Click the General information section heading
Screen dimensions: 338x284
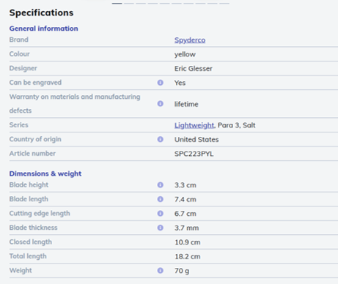pos(44,29)
